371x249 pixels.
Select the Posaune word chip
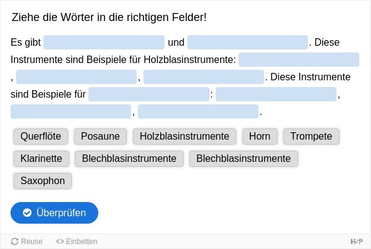pos(100,137)
